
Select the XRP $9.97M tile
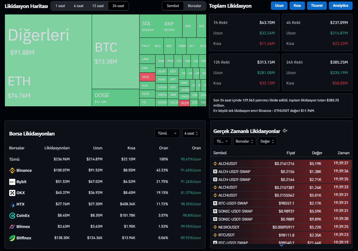[x=172, y=26]
